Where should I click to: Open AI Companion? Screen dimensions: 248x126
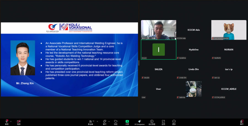pyautogui.click(x=139, y=121)
